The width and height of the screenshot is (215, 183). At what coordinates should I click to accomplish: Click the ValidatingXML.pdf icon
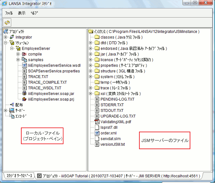pyautogui.click(x=97, y=121)
